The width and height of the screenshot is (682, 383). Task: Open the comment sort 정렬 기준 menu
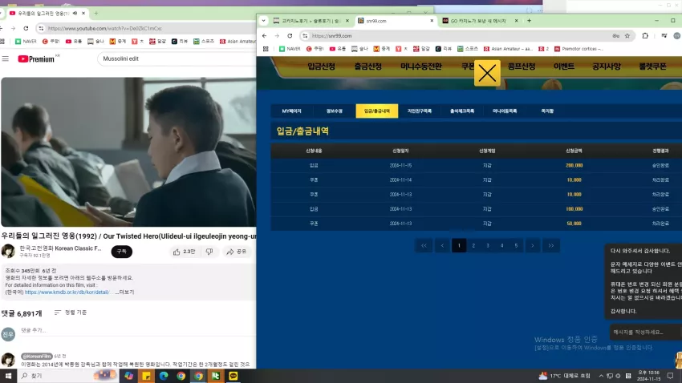click(71, 312)
